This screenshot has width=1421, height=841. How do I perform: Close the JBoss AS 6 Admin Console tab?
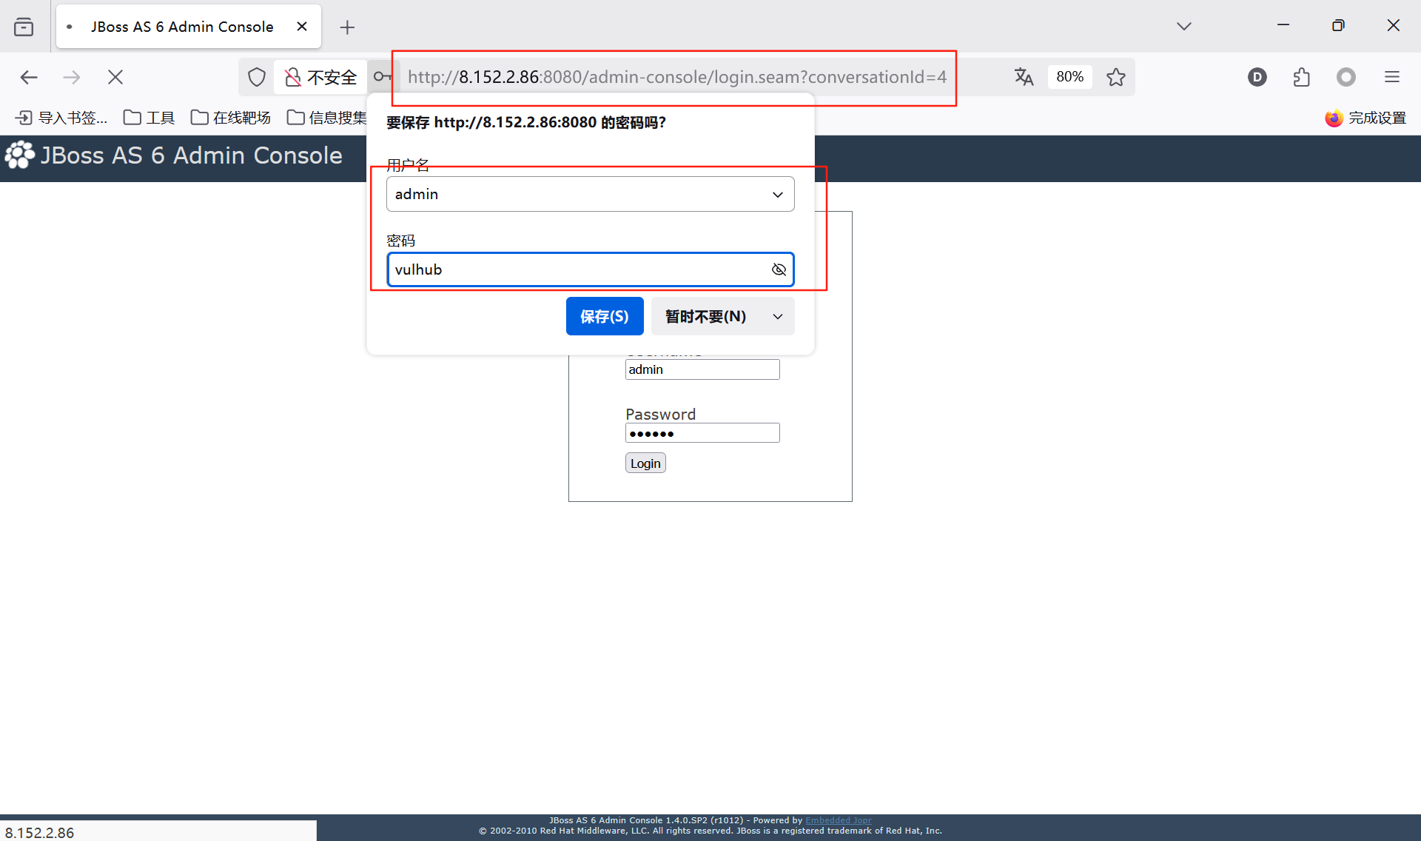[302, 27]
